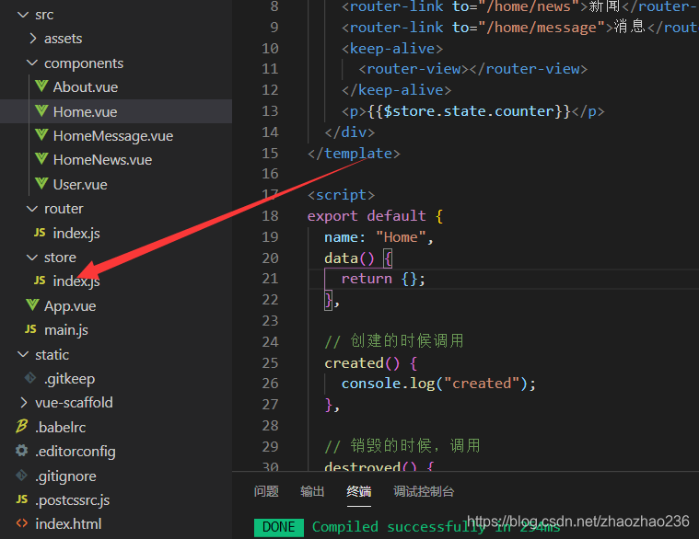Click line number 18 in the gutter
Image resolution: width=699 pixels, height=539 pixels.
click(270, 216)
